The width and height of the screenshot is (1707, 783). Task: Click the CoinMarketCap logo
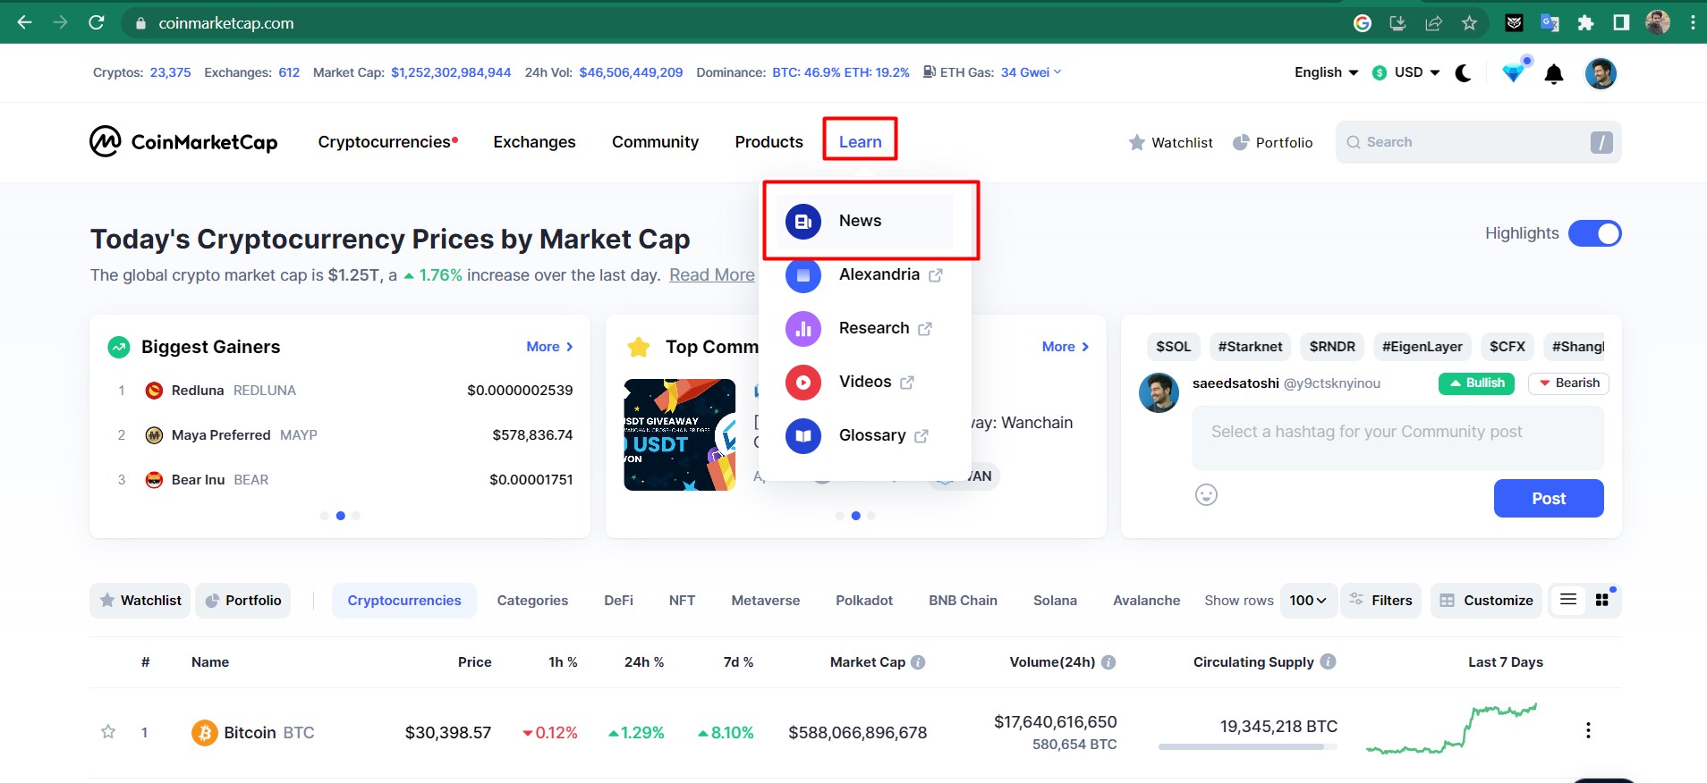point(183,142)
